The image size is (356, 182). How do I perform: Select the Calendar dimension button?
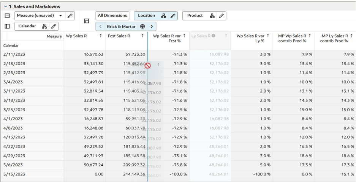[x=27, y=26]
